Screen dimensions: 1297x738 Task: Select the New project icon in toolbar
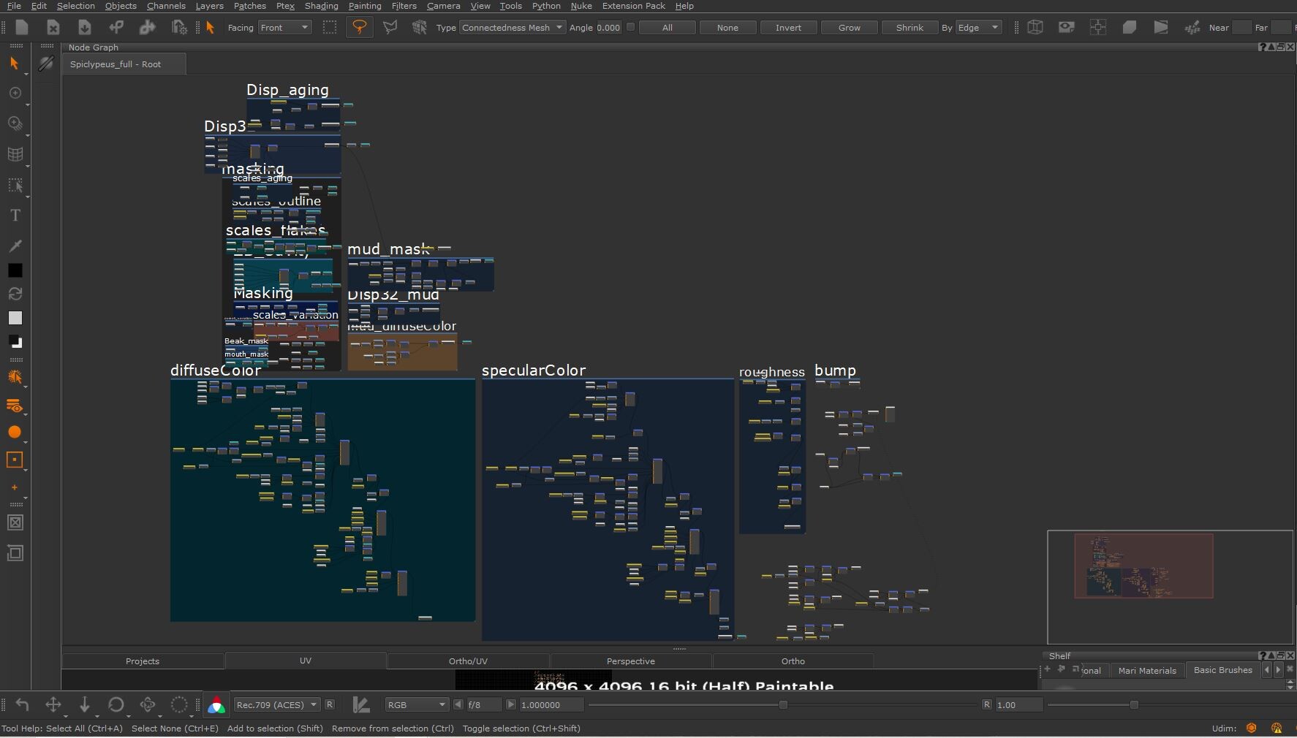coord(22,27)
